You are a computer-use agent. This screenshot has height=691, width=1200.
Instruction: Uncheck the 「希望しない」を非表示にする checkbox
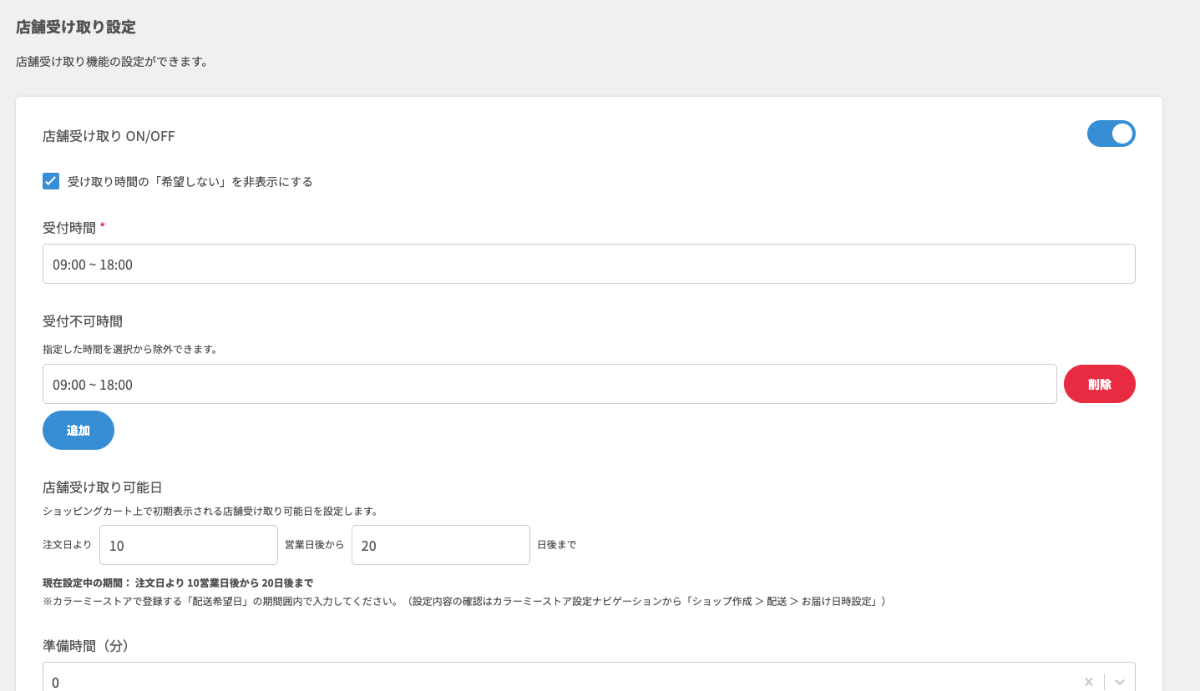pyautogui.click(x=51, y=181)
